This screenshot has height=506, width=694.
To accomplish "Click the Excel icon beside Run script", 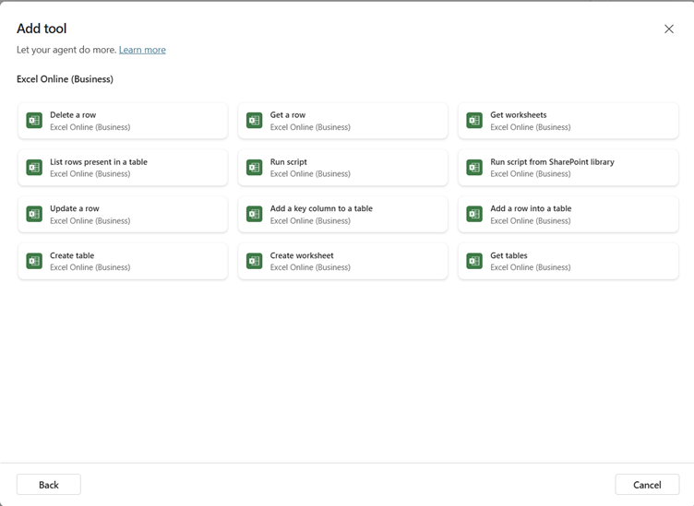I will 255,168.
